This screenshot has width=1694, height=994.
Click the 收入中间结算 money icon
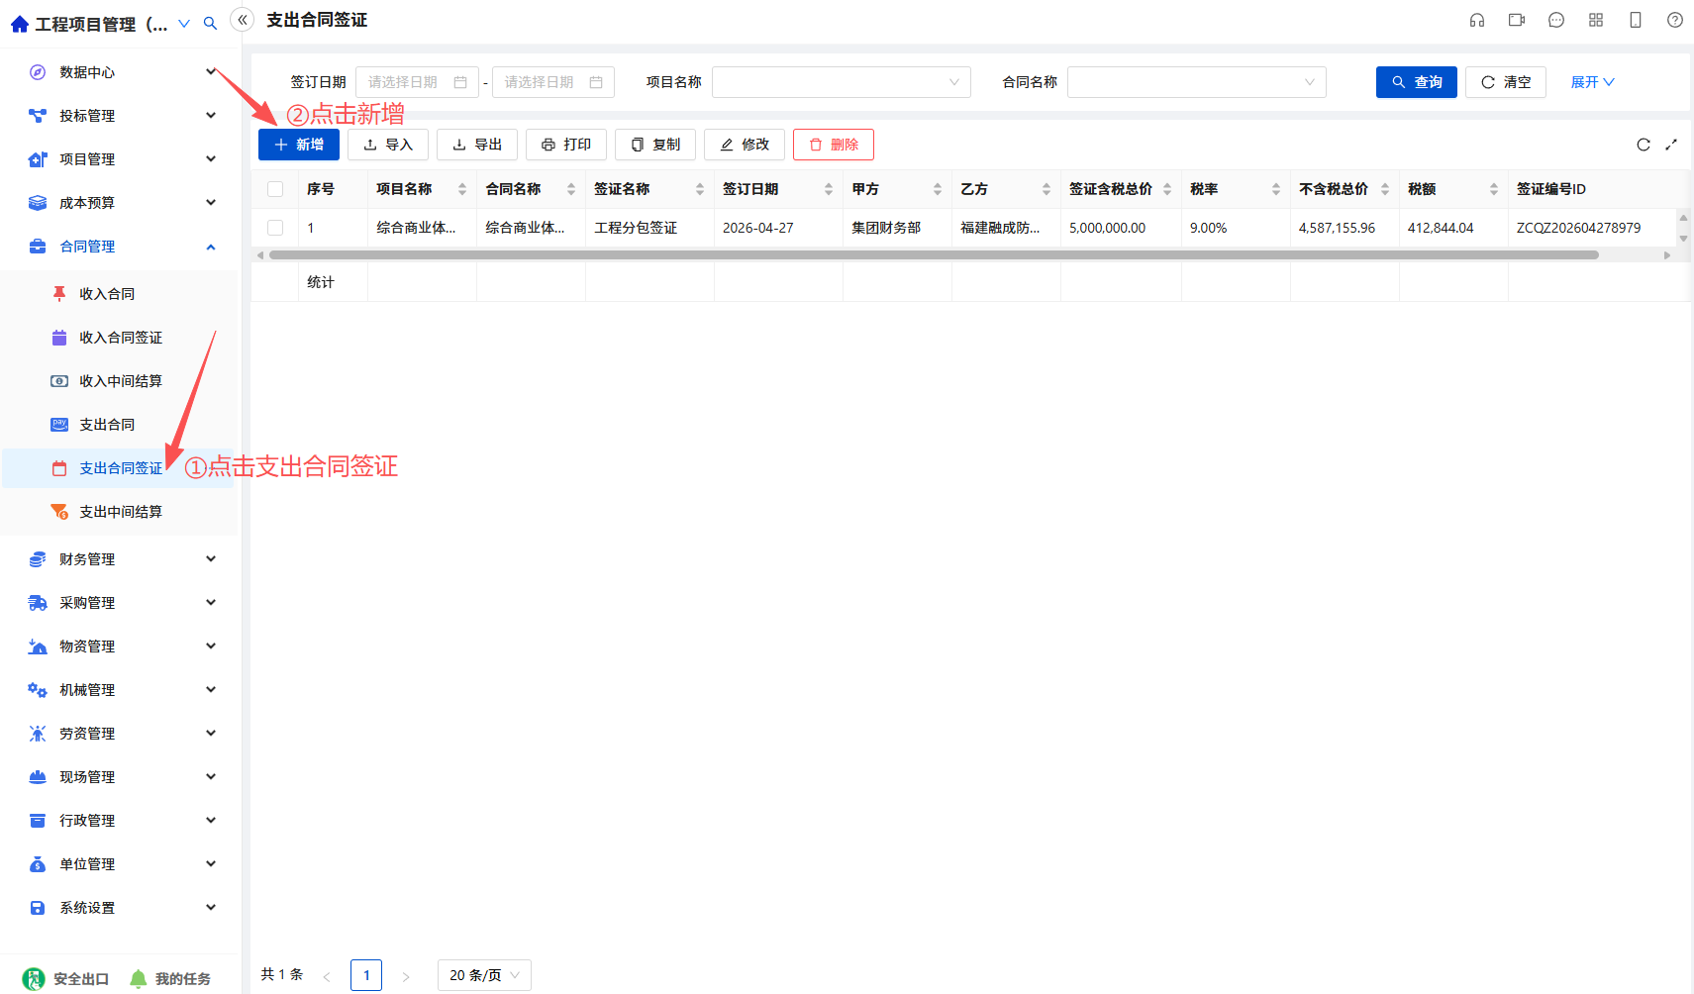pos(59,381)
